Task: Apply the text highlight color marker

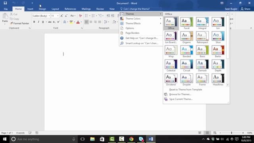Action: point(71,22)
